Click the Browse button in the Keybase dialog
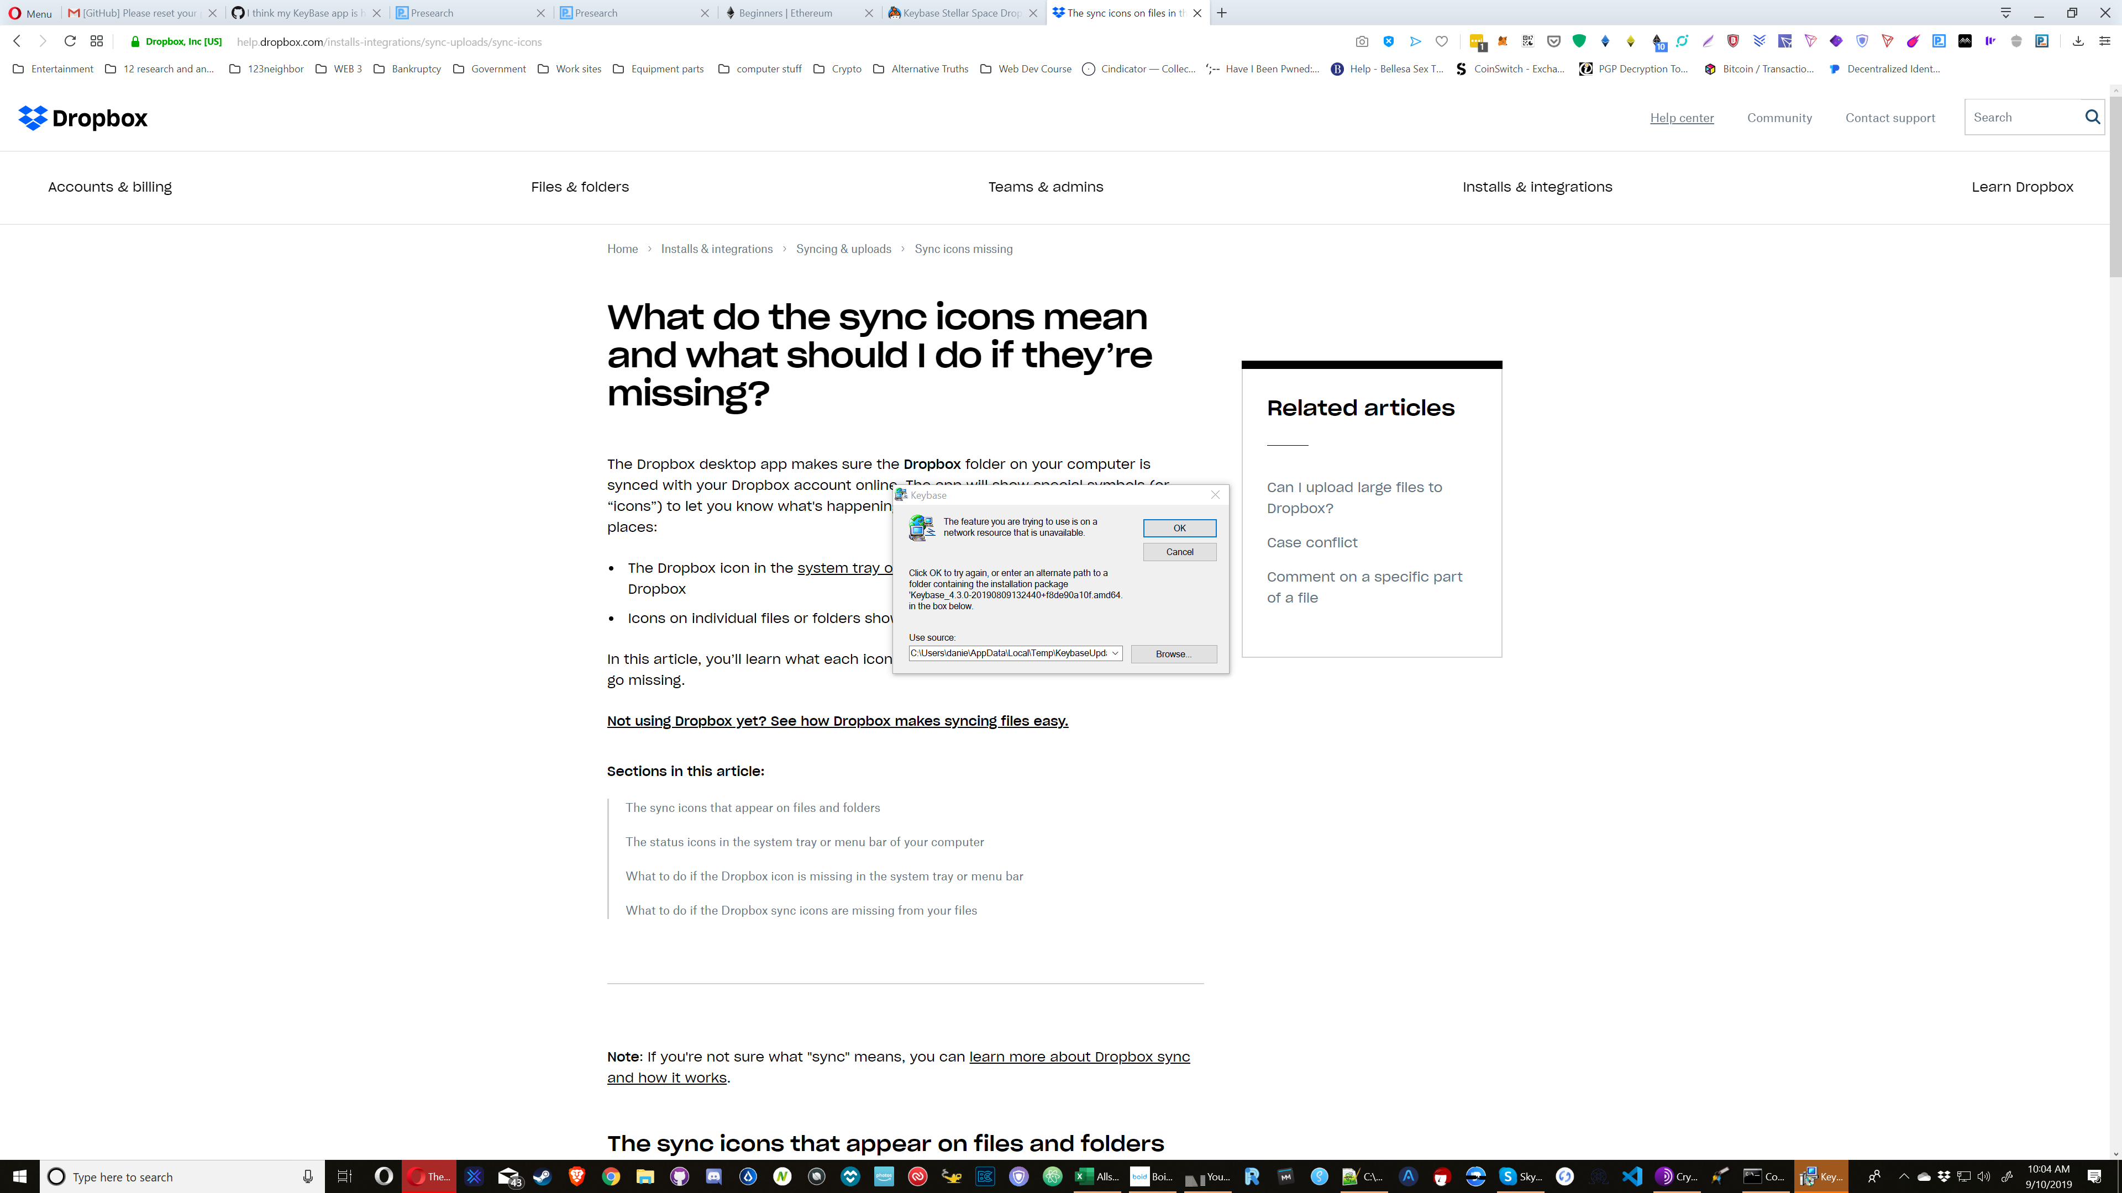The width and height of the screenshot is (2122, 1193). click(1173, 654)
